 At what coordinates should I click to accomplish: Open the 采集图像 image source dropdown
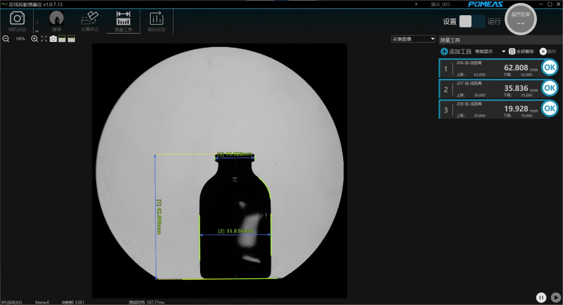click(x=413, y=39)
